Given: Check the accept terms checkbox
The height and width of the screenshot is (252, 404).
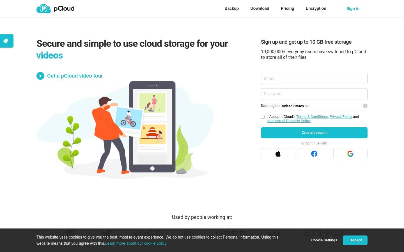Looking at the screenshot, I should [x=263, y=117].
